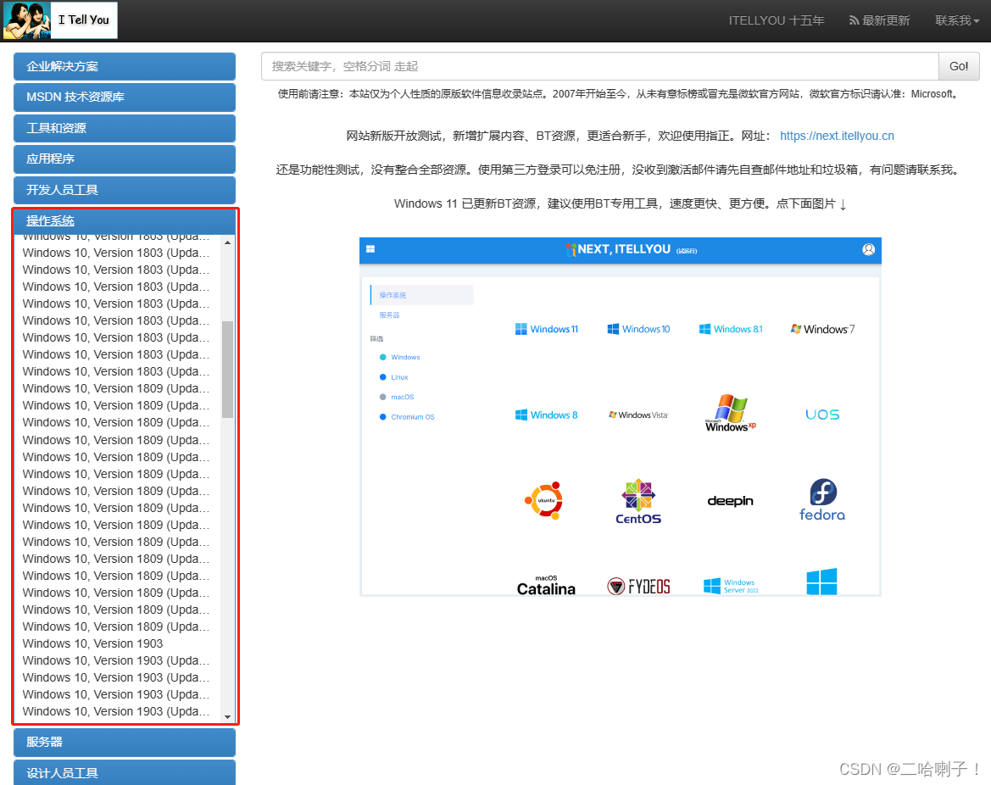Select the Ubuntu logo icon

click(x=545, y=499)
